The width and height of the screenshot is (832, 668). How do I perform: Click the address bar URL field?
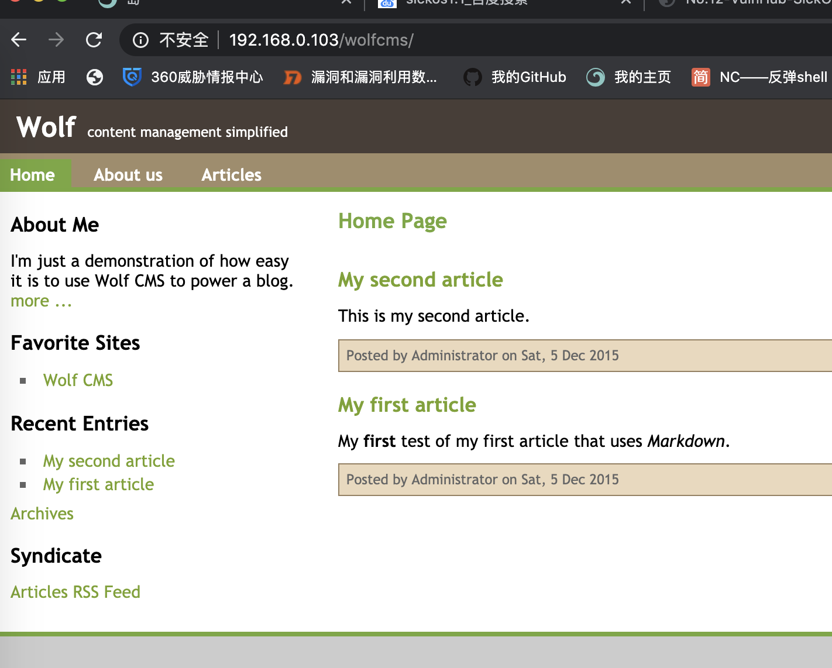[x=410, y=40]
